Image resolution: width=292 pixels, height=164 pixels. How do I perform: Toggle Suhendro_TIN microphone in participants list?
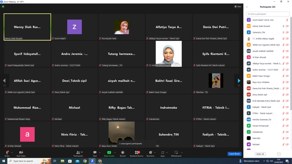tap(283, 32)
